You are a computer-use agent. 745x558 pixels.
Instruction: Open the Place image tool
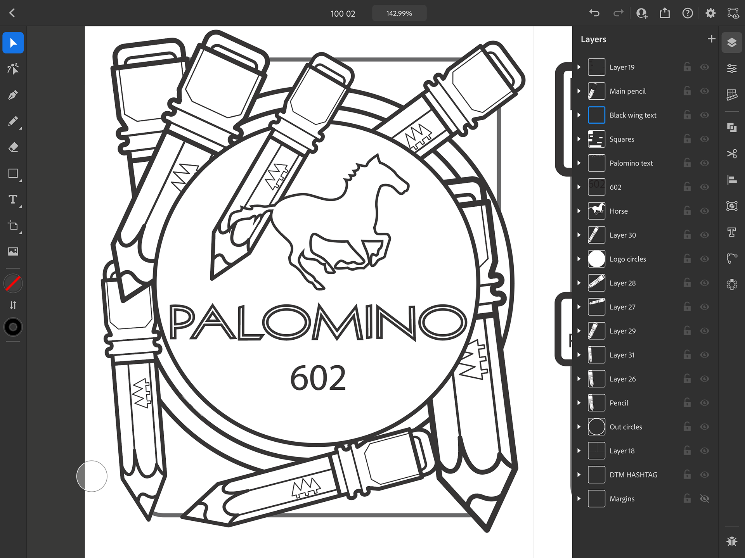click(13, 252)
